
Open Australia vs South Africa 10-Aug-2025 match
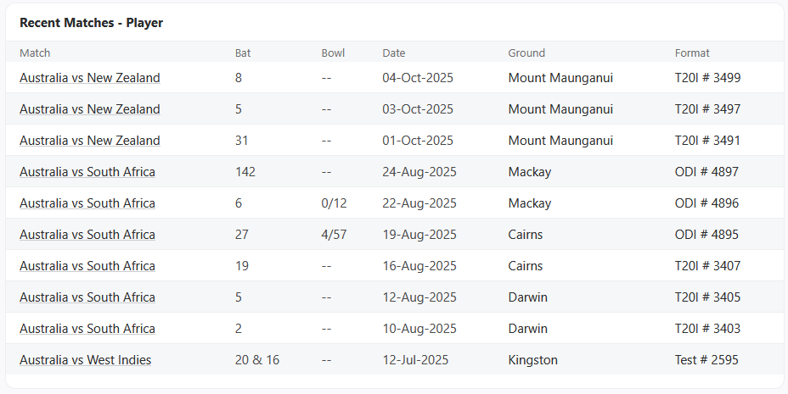click(x=87, y=329)
